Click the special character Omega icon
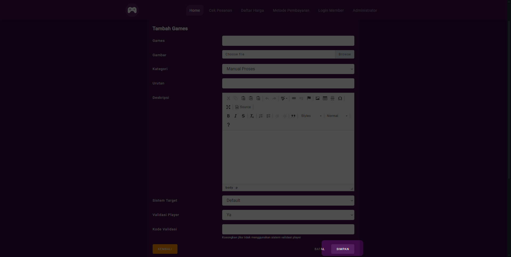 tap(340, 98)
